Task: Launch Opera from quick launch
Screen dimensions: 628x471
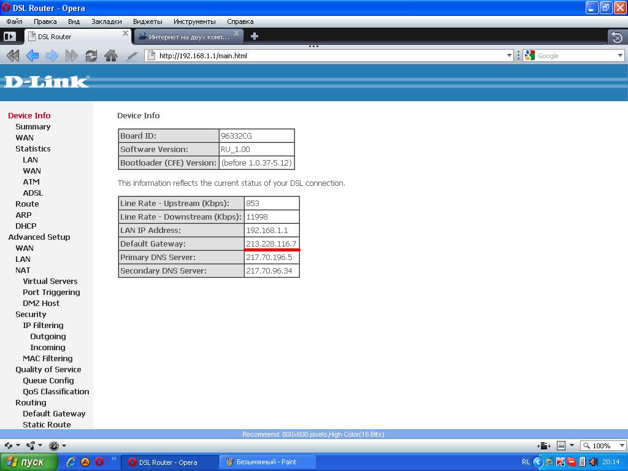Action: [x=99, y=462]
